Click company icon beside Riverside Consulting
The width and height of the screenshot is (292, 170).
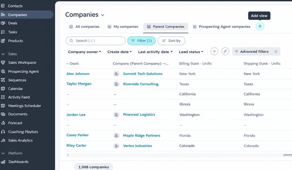coord(116,84)
